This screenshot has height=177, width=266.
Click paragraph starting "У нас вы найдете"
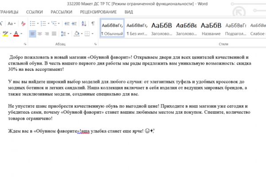point(127,88)
